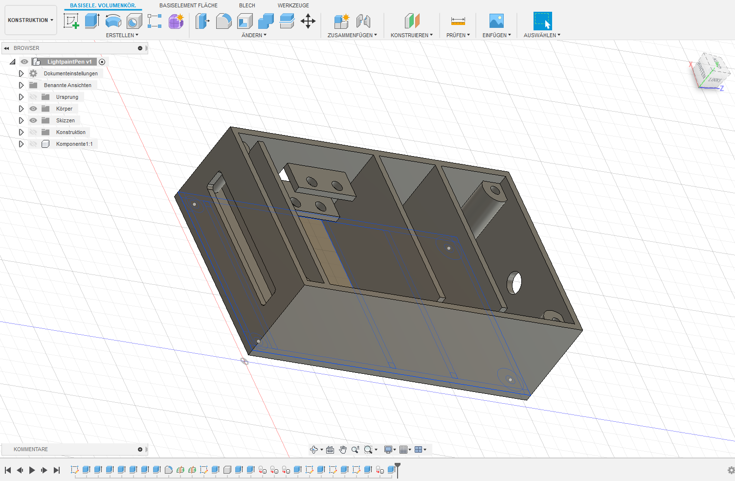735x481 pixels.
Task: Expand the Benannte Ansichten node
Action: (x=21, y=85)
